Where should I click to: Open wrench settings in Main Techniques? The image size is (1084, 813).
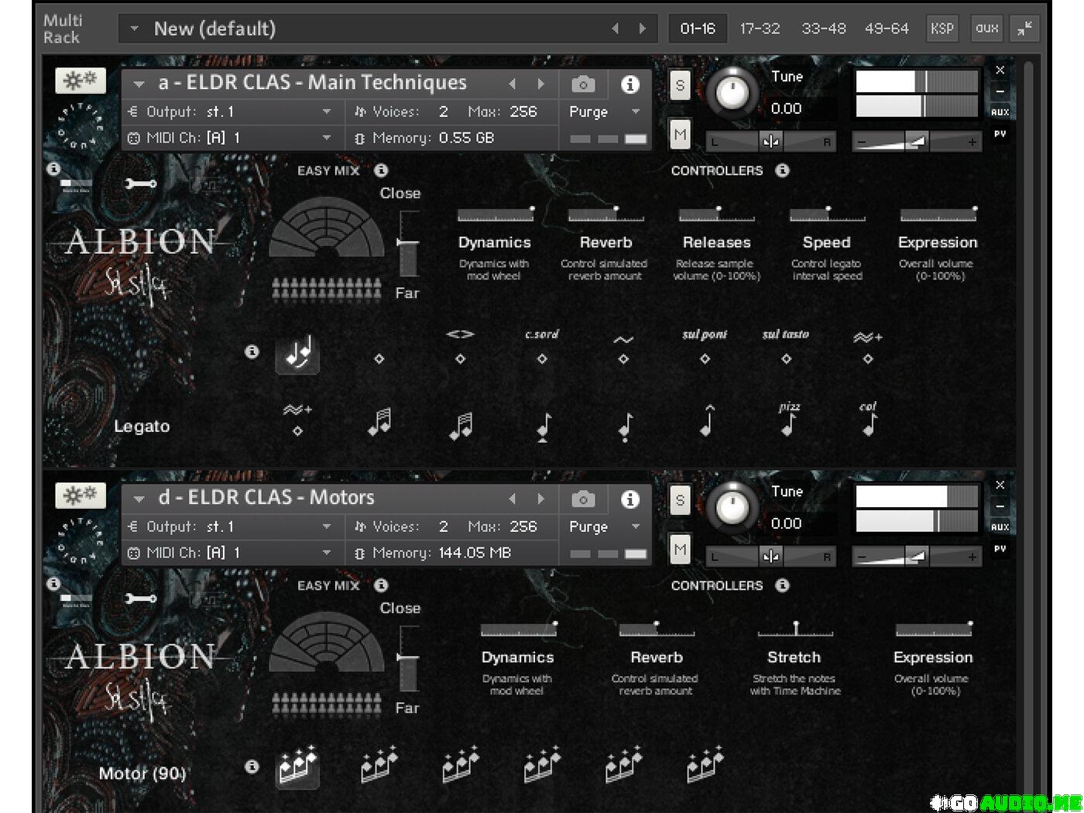point(140,184)
